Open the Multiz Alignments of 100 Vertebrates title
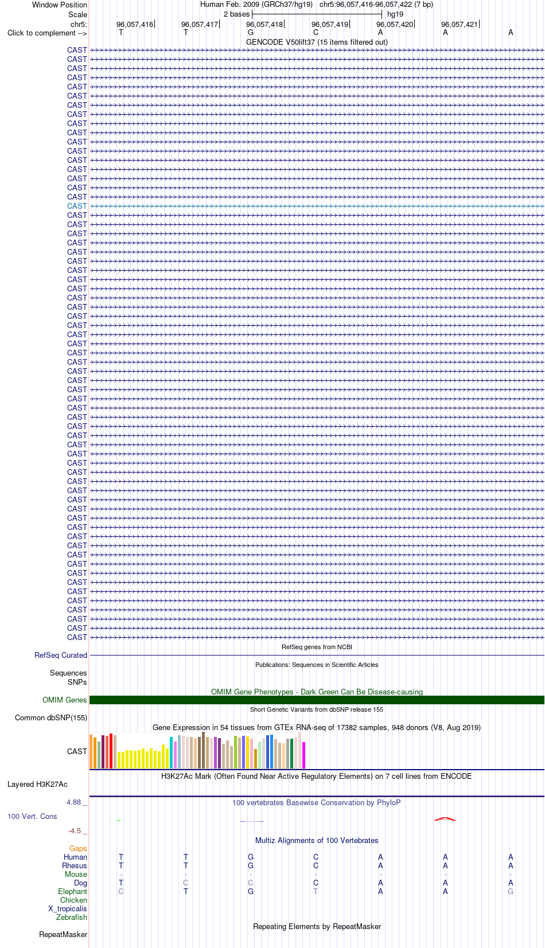Screen dimensions: 545x948 point(317,840)
